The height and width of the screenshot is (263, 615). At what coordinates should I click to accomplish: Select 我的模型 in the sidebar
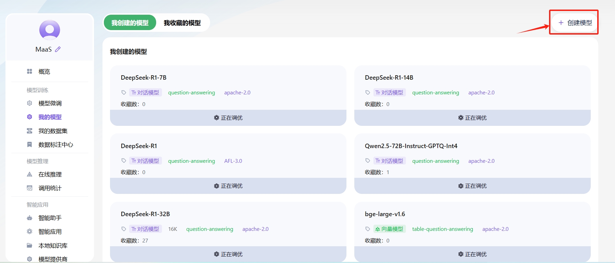pos(50,117)
